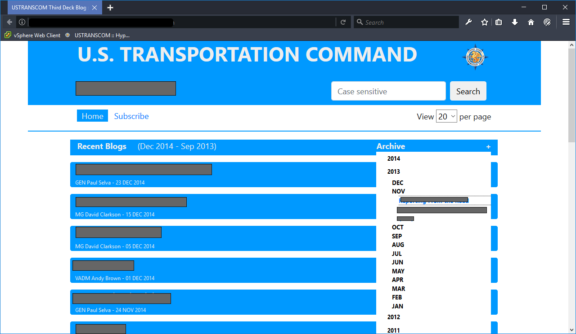This screenshot has height=334, width=576.
Task: Expand JAN in the archive
Action: (x=397, y=306)
